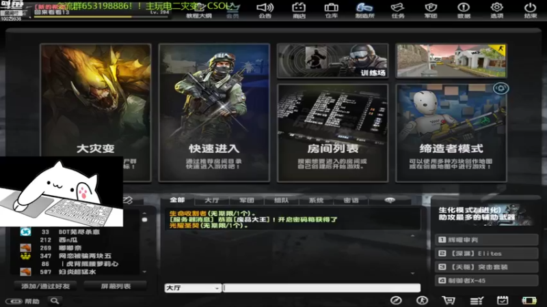
Task: Select the 大厅 chat tab
Action: tap(212, 200)
